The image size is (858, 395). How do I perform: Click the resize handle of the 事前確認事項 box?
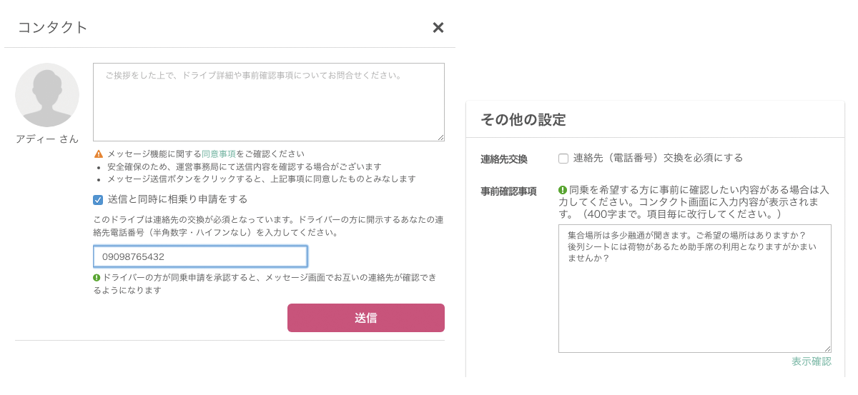(x=827, y=349)
